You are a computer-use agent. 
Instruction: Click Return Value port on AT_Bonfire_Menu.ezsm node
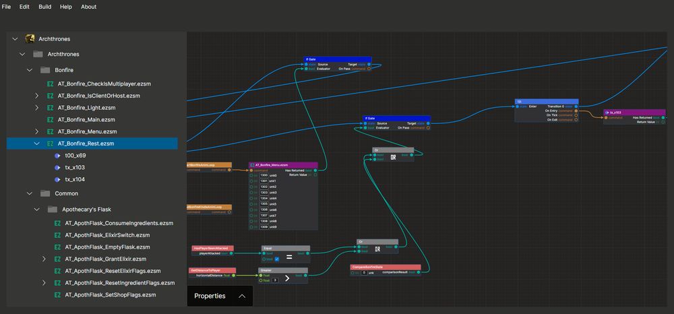pyautogui.click(x=315, y=175)
